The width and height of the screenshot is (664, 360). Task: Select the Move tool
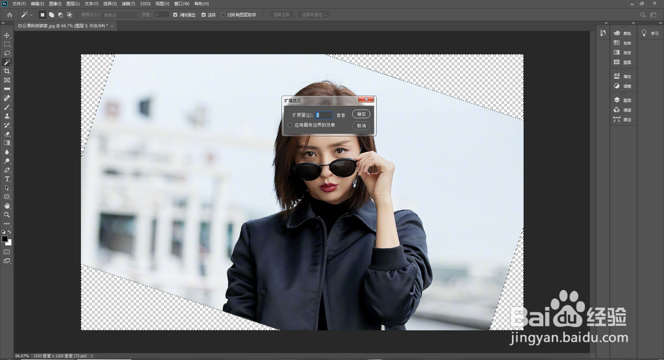click(7, 35)
